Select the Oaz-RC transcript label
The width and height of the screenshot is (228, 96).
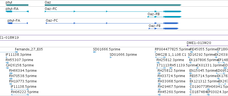51,9
